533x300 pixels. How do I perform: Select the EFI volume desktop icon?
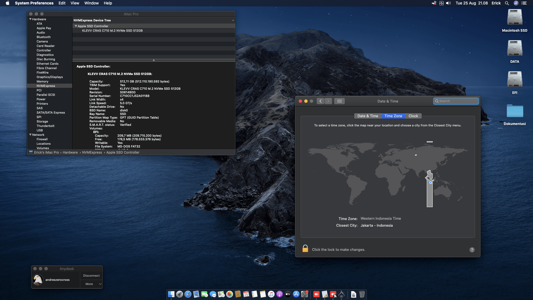pos(515,80)
